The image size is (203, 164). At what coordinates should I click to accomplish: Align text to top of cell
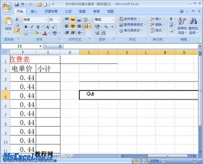click(67, 20)
